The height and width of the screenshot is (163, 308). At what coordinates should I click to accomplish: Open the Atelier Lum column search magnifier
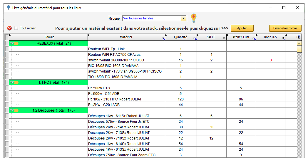pyautogui.click(x=254, y=38)
